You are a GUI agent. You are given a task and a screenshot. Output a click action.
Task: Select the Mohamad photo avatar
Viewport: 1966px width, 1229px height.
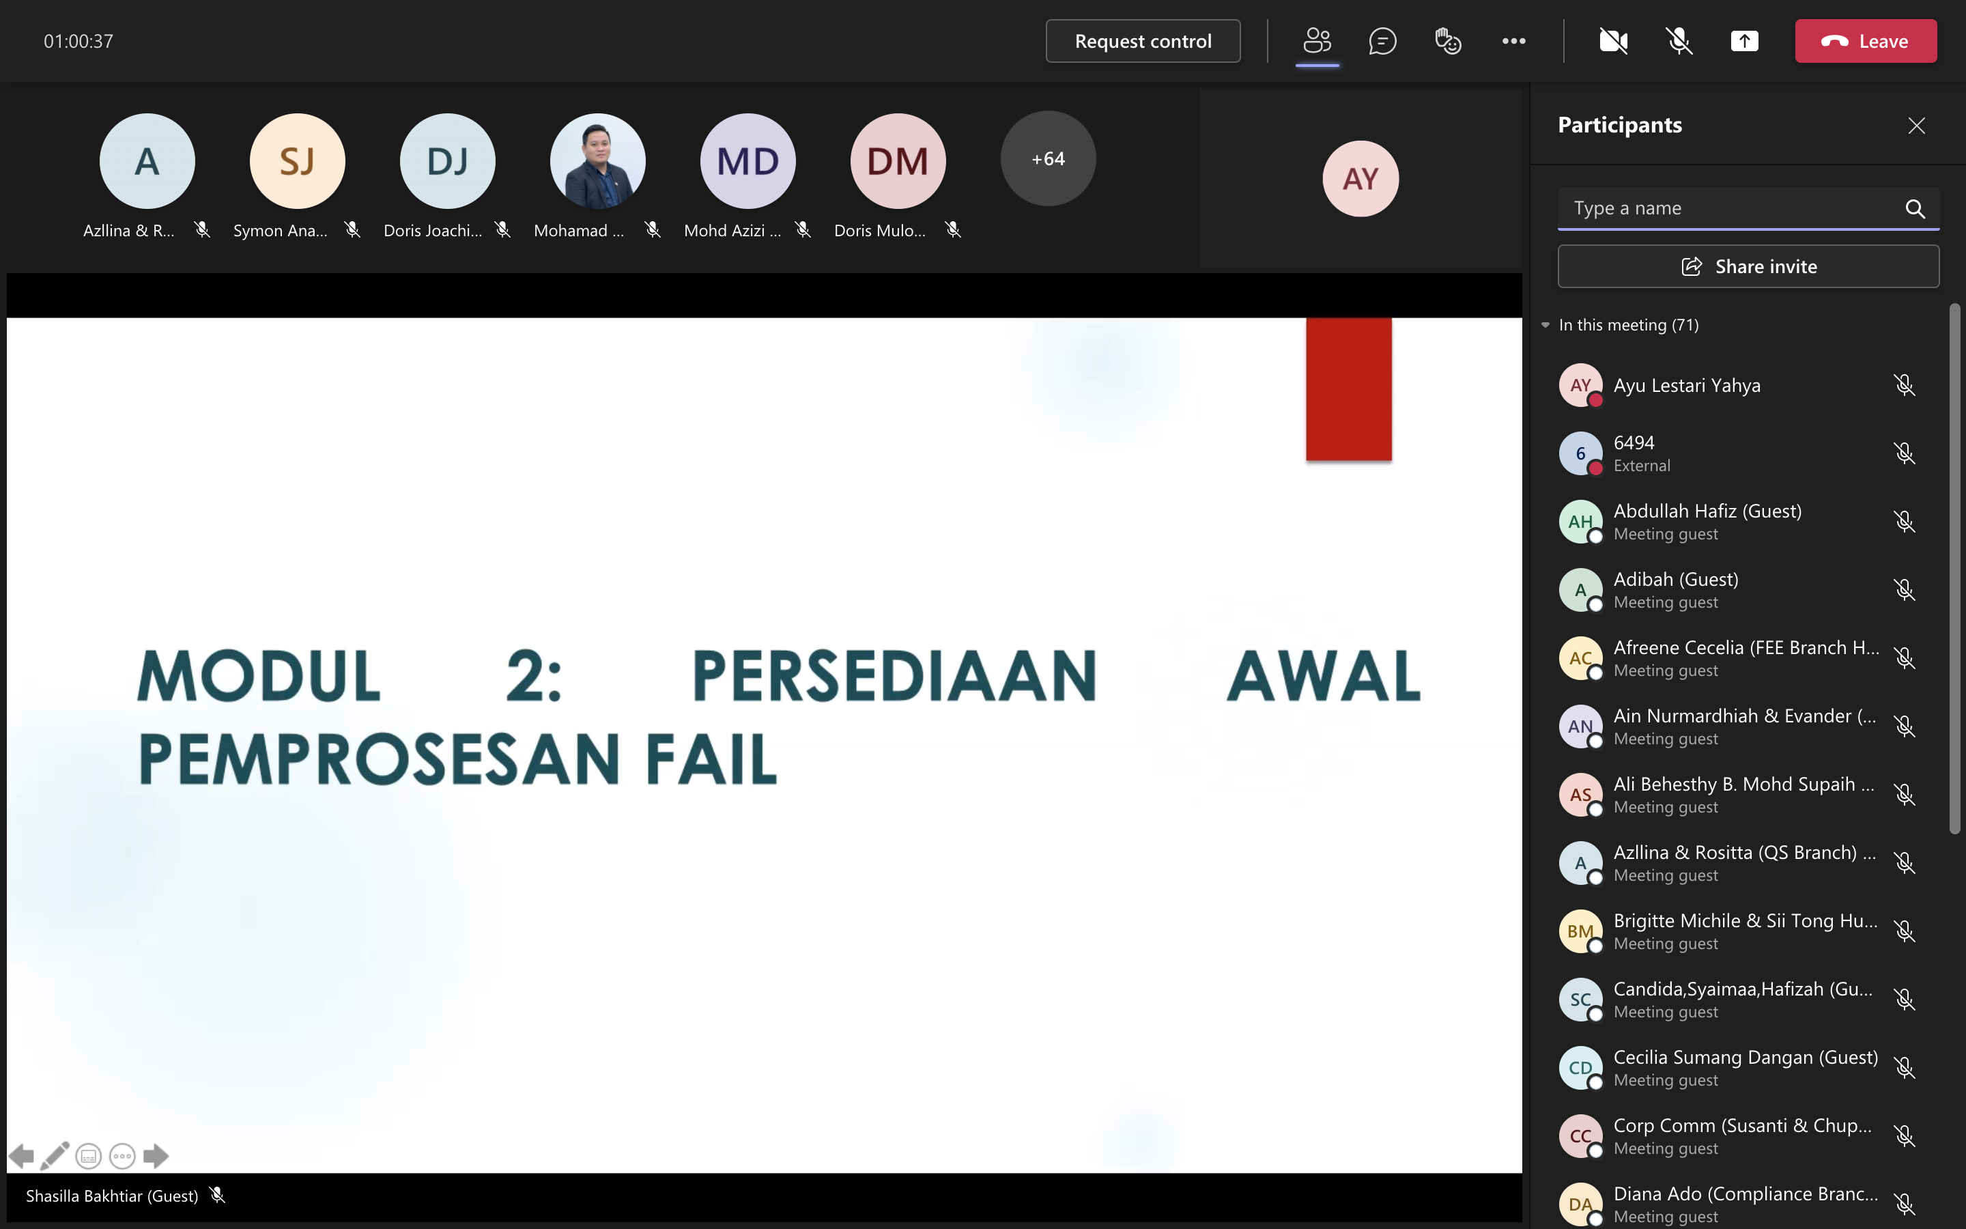(x=598, y=161)
